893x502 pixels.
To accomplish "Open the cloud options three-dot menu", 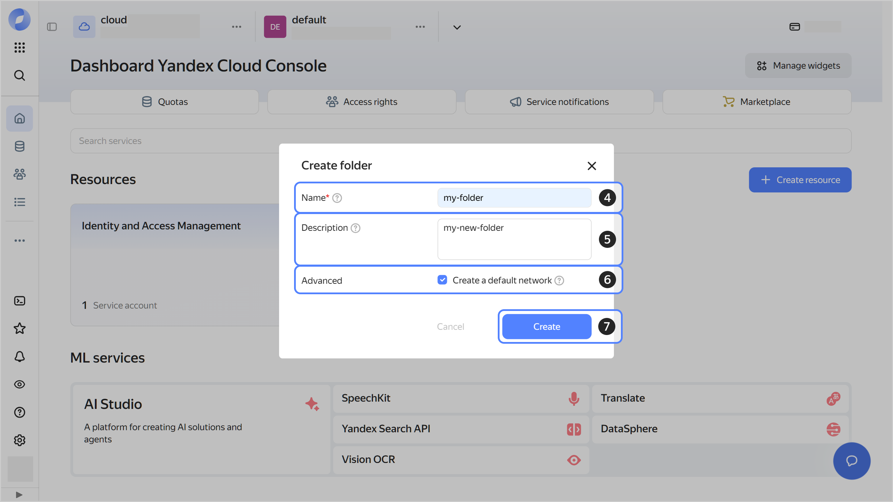I will click(x=237, y=27).
